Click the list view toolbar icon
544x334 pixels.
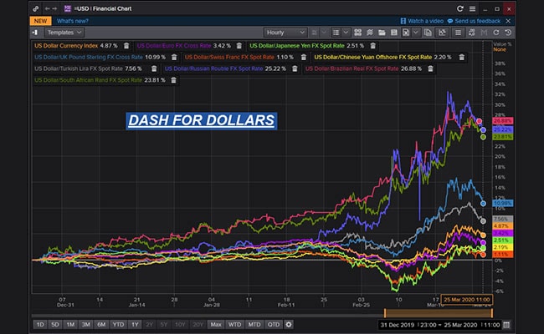pyautogui.click(x=336, y=33)
